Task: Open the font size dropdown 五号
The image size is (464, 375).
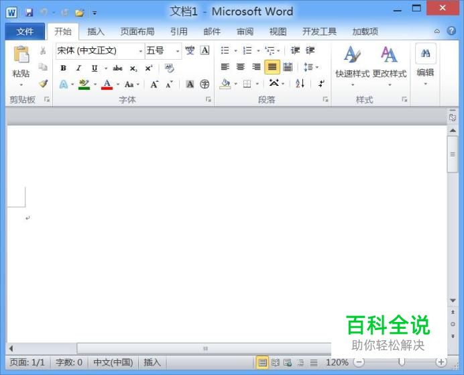Action: [178, 51]
